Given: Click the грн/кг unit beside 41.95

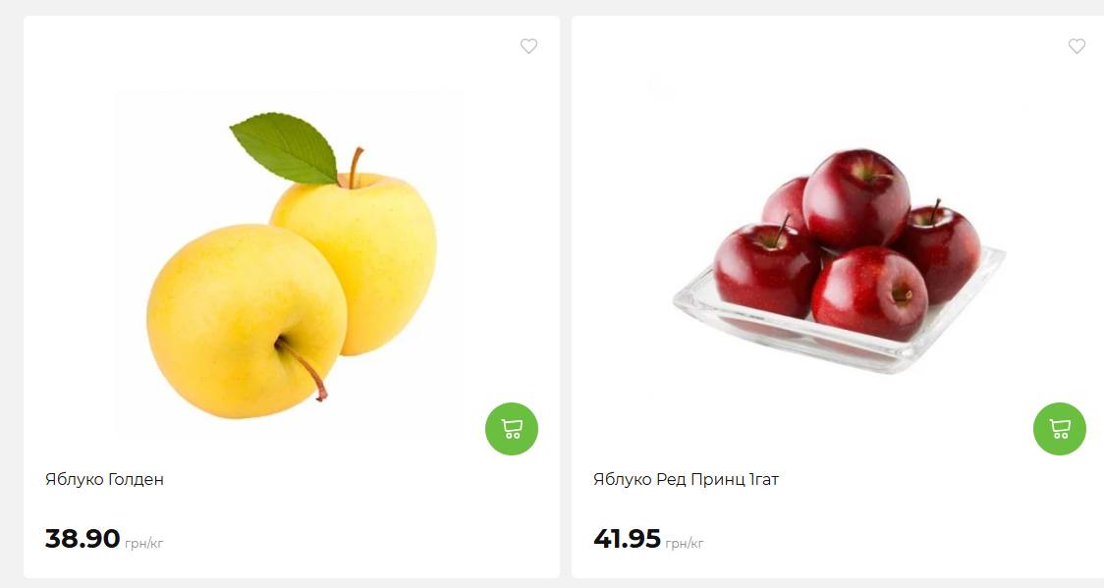Looking at the screenshot, I should click(685, 543).
